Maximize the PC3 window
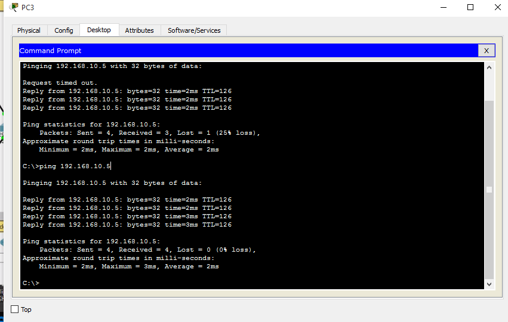Image resolution: width=508 pixels, height=322 pixels. click(x=470, y=7)
